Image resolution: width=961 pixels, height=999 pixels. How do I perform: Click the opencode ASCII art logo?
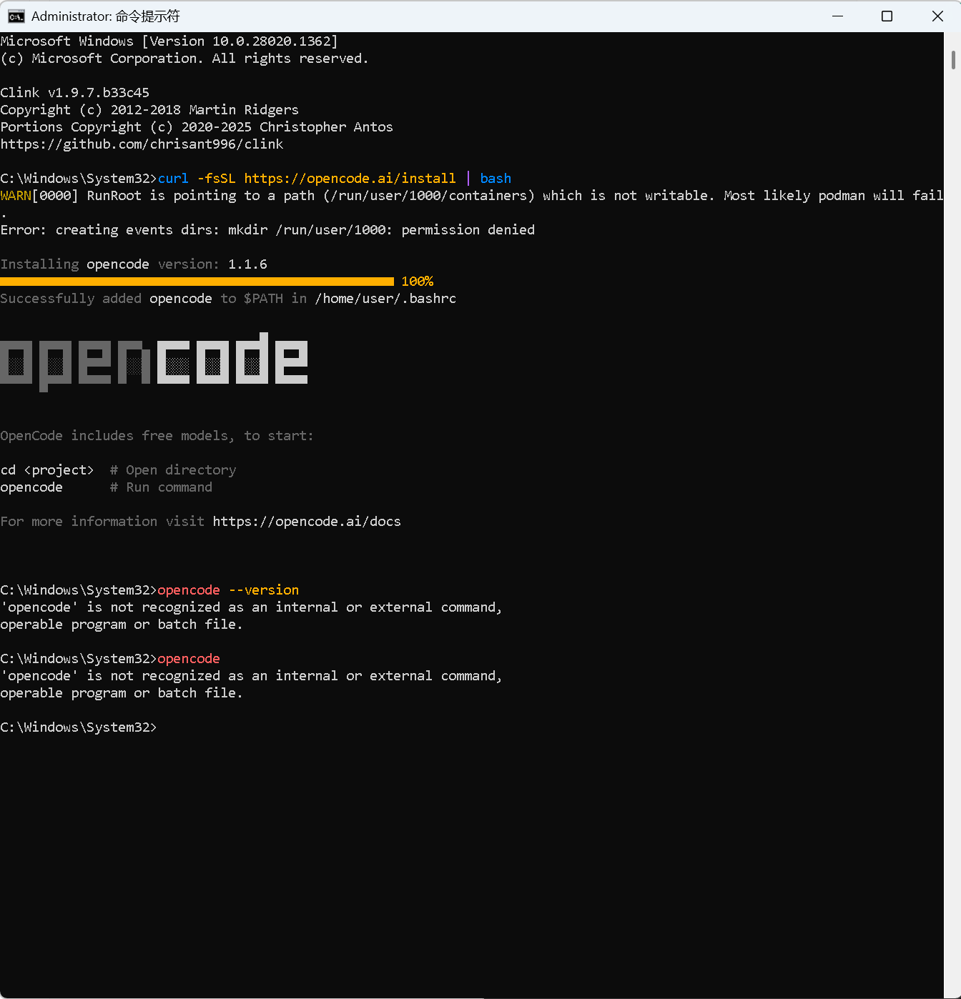point(154,361)
